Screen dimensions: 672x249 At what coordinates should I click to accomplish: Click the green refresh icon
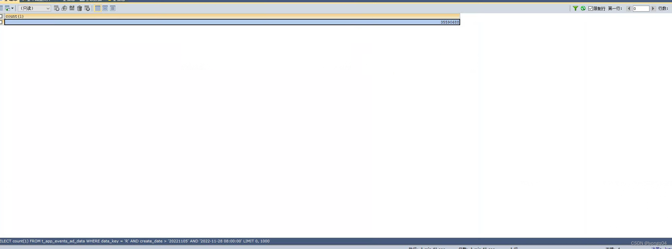click(583, 8)
